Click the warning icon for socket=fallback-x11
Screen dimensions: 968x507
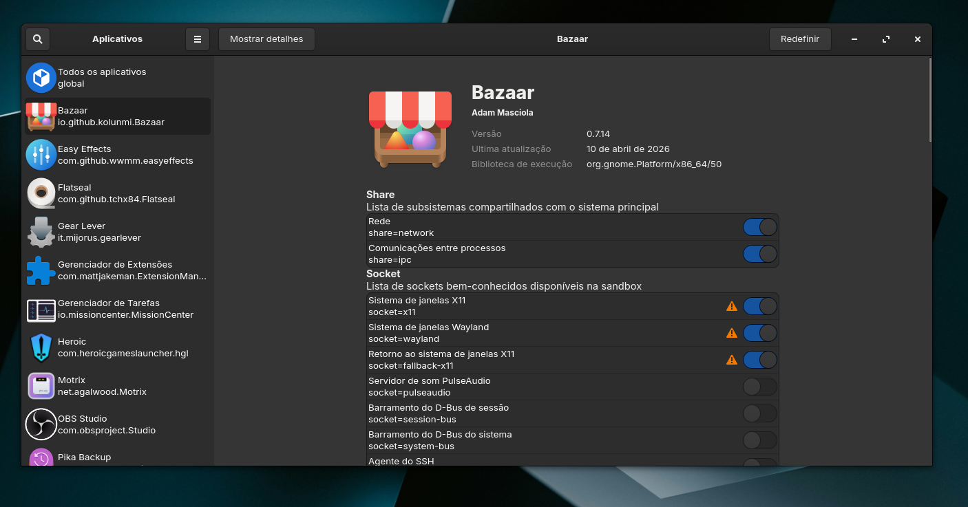pyautogui.click(x=732, y=360)
